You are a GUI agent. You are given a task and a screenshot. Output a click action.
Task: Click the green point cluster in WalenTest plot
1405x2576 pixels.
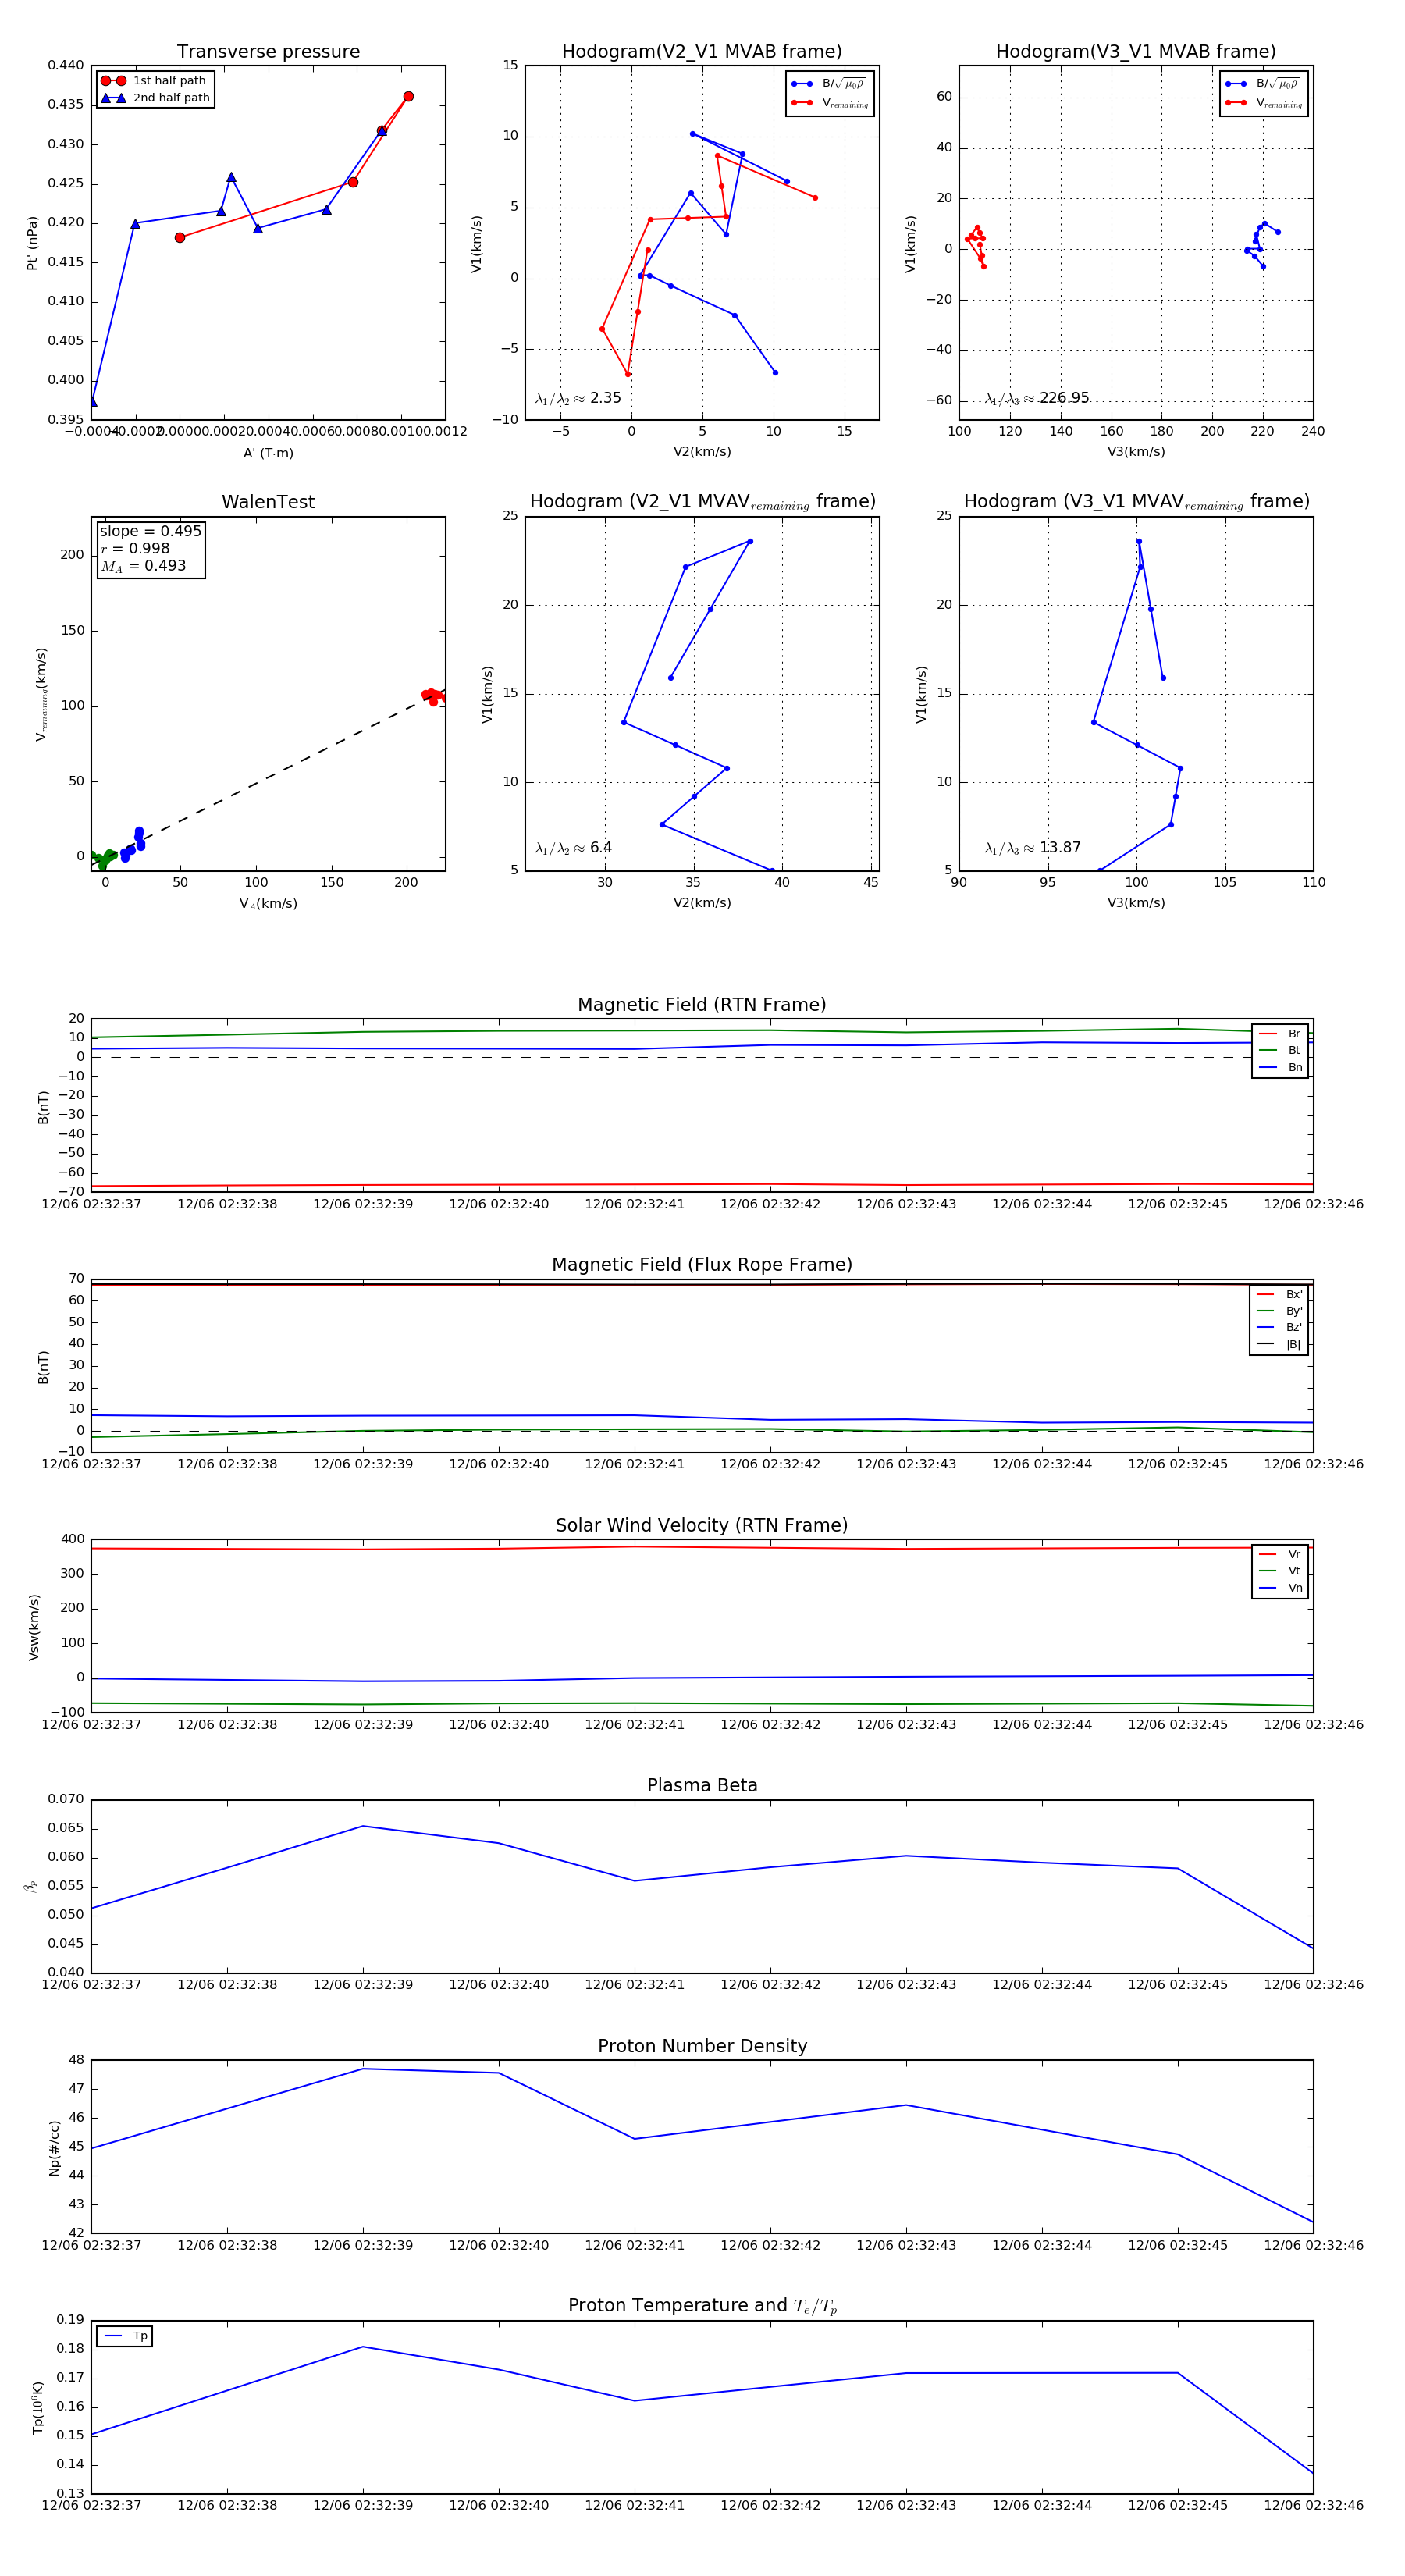point(103,859)
